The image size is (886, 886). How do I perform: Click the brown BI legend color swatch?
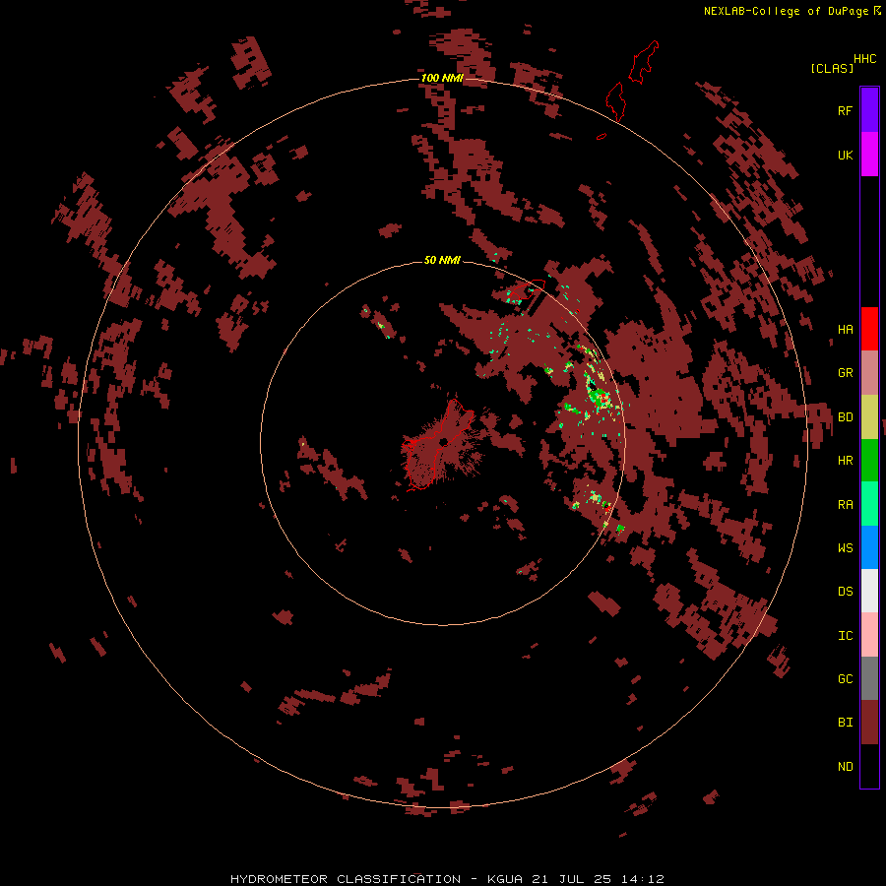click(869, 723)
